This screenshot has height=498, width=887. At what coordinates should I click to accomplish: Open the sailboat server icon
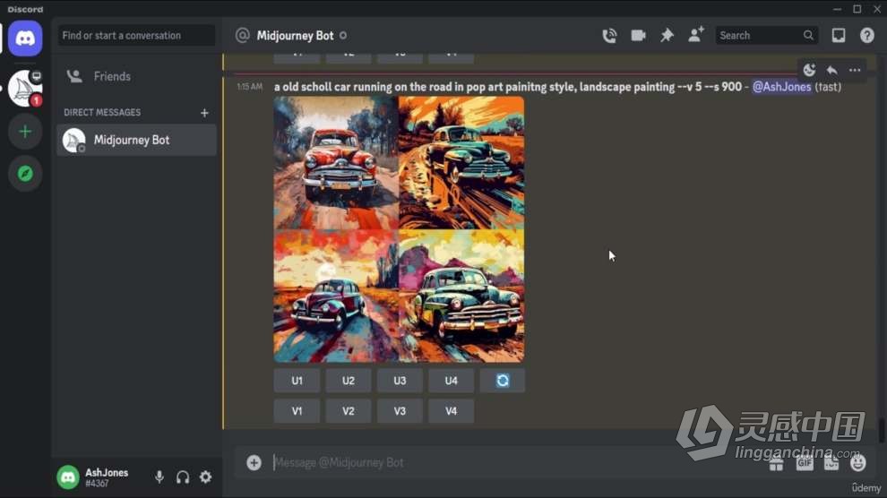click(x=25, y=88)
